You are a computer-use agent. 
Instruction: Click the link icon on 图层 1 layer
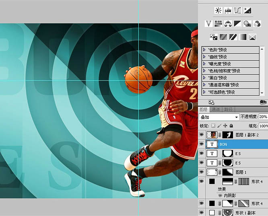[x=220, y=172]
